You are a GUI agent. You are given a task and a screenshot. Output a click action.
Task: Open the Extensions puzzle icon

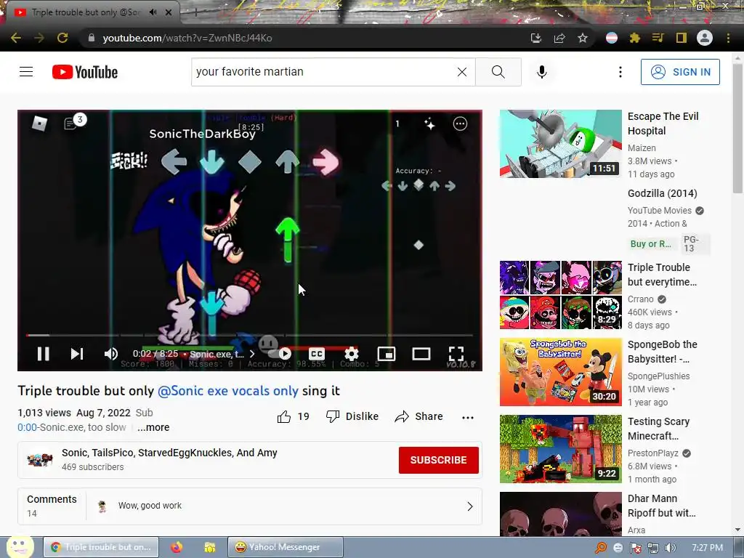[635, 38]
